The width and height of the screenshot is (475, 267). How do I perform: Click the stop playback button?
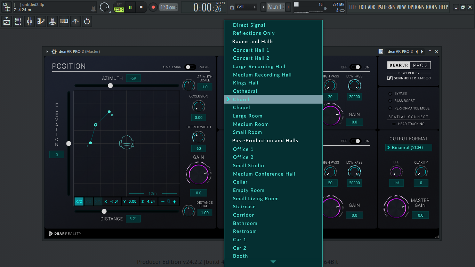coord(141,7)
